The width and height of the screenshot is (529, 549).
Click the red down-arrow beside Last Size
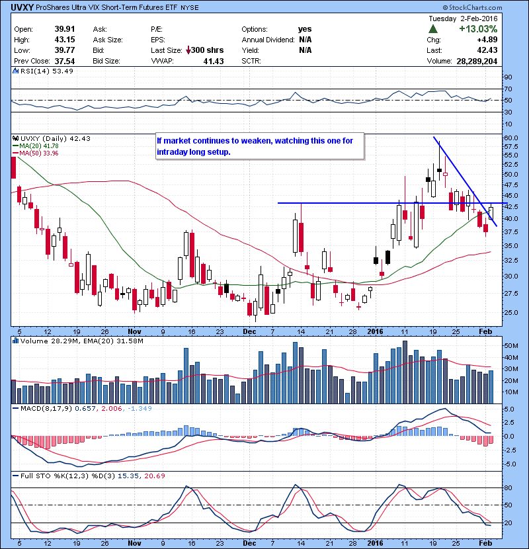pos(188,50)
